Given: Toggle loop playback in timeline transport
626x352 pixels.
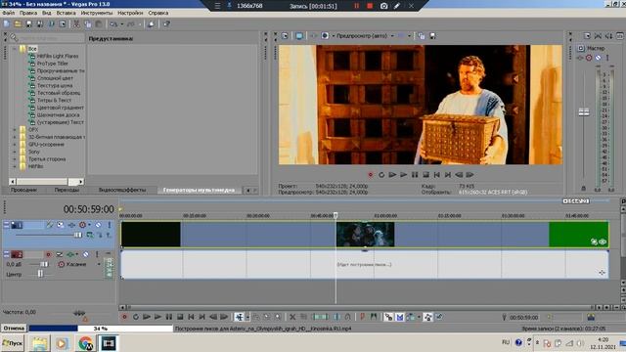Looking at the screenshot, I should click(x=136, y=317).
